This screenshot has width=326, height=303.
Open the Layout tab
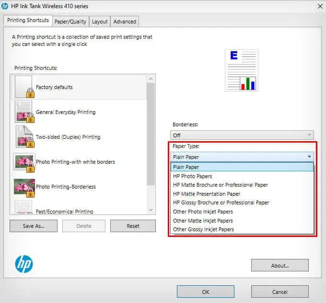point(100,22)
